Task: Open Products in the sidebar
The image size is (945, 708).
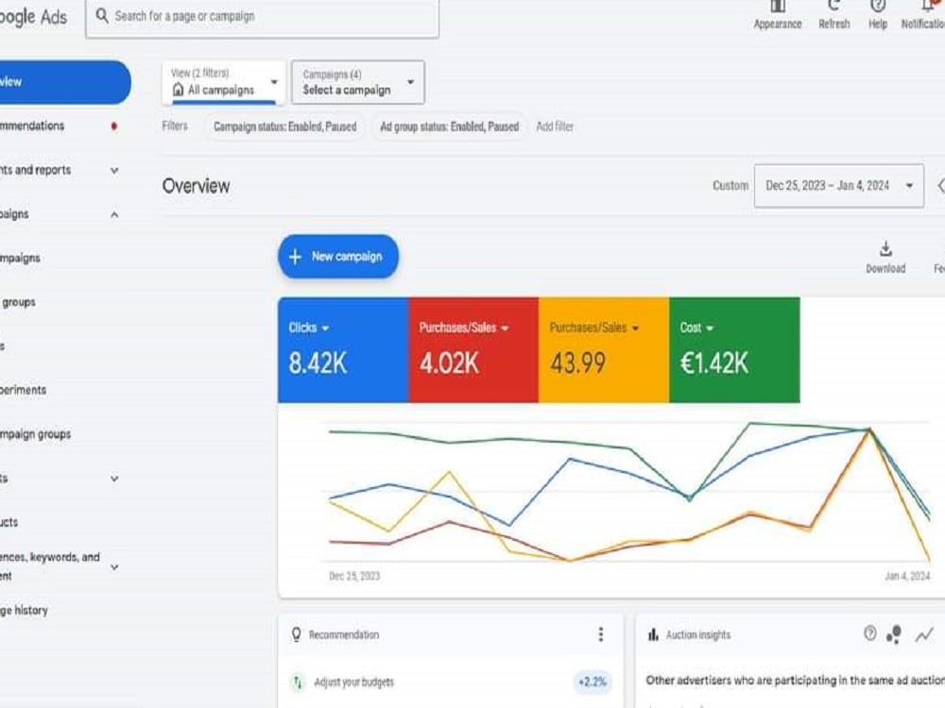Action: [9, 522]
